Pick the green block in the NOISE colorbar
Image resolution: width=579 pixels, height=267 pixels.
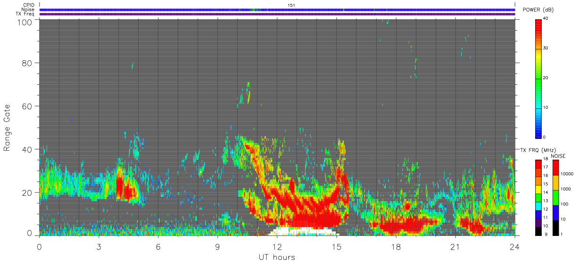(555, 198)
